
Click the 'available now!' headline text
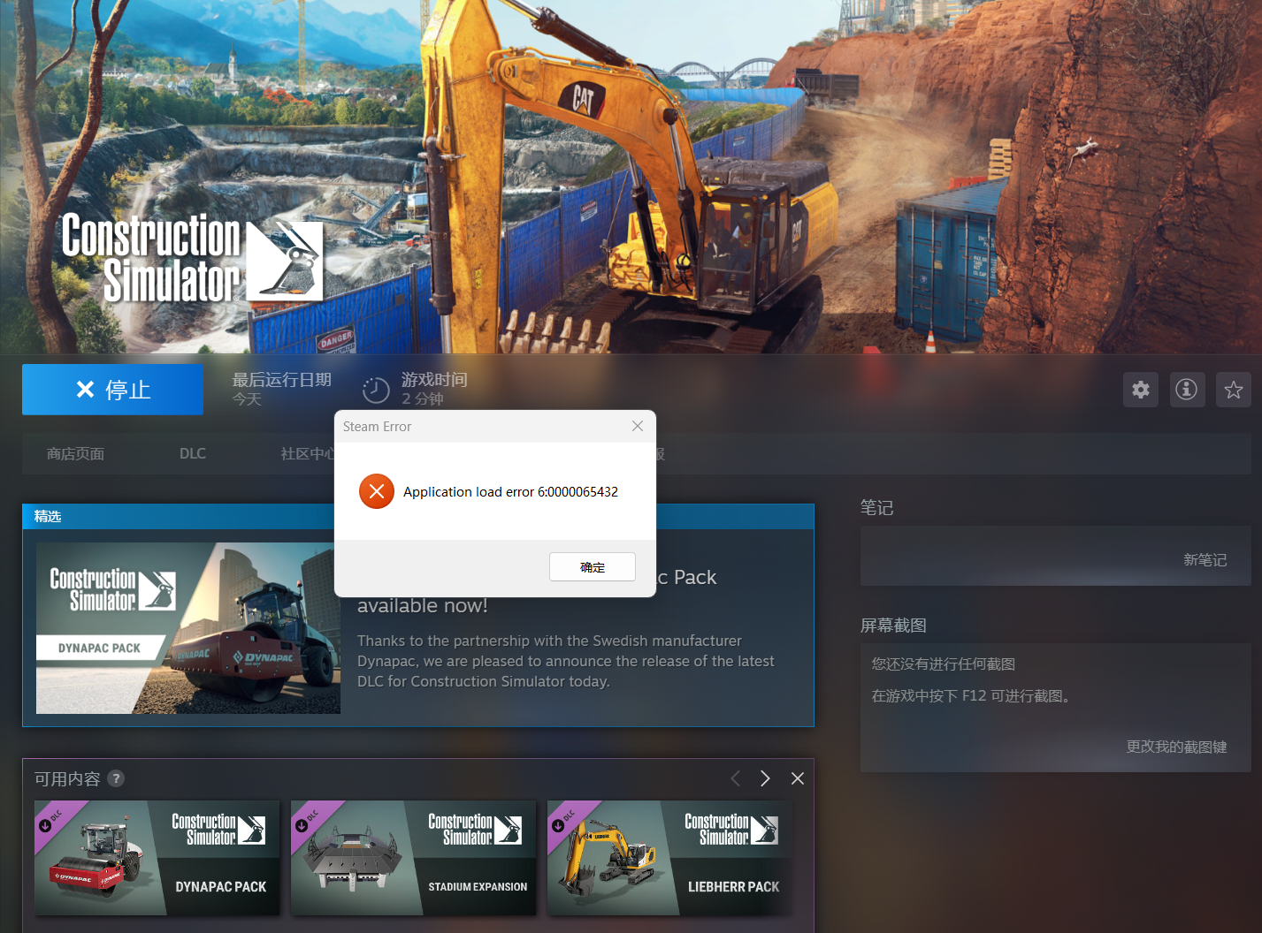point(423,606)
